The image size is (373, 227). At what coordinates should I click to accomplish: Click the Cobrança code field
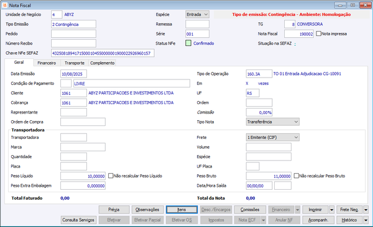[73, 102]
